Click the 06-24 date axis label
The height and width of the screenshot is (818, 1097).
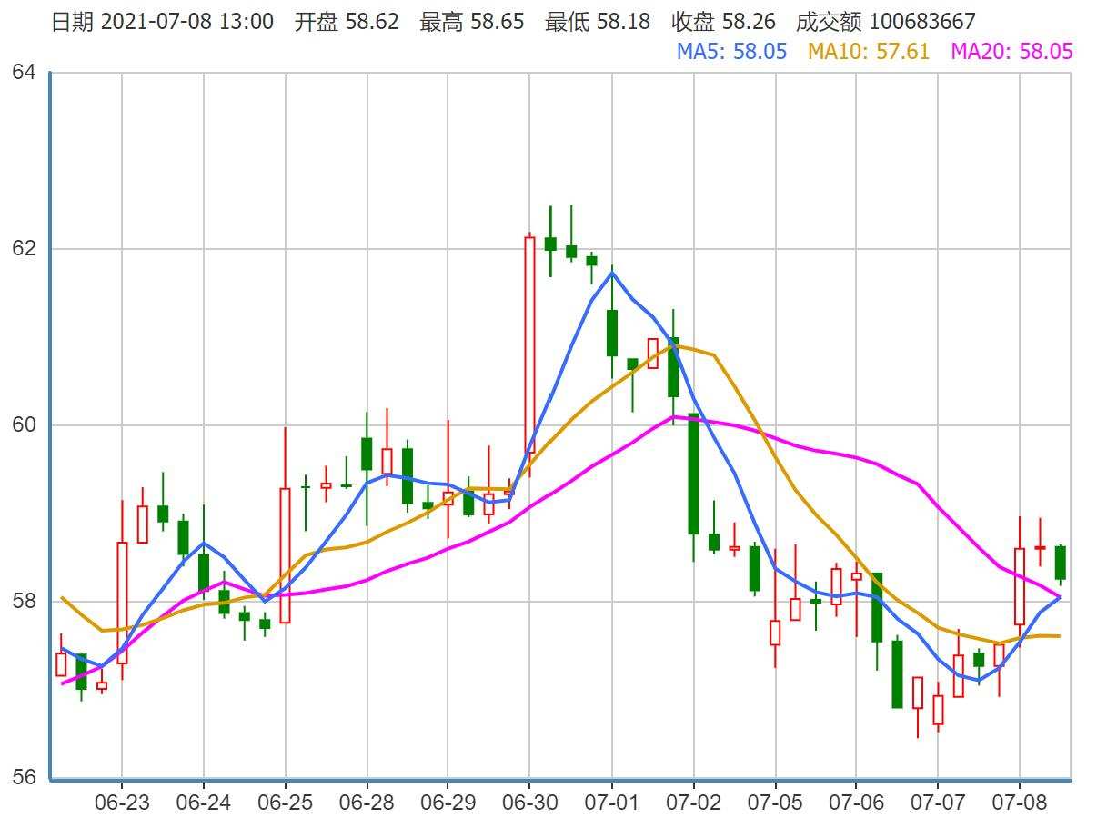point(204,804)
